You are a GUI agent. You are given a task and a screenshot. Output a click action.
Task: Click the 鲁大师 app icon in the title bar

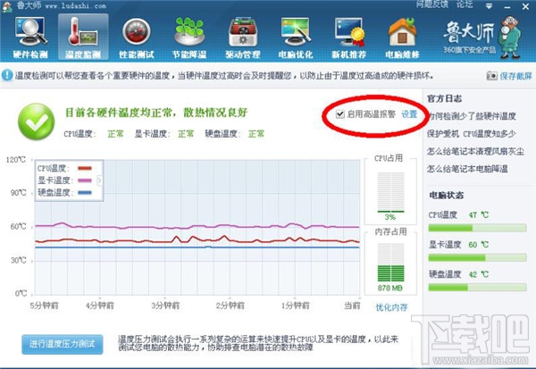click(7, 5)
